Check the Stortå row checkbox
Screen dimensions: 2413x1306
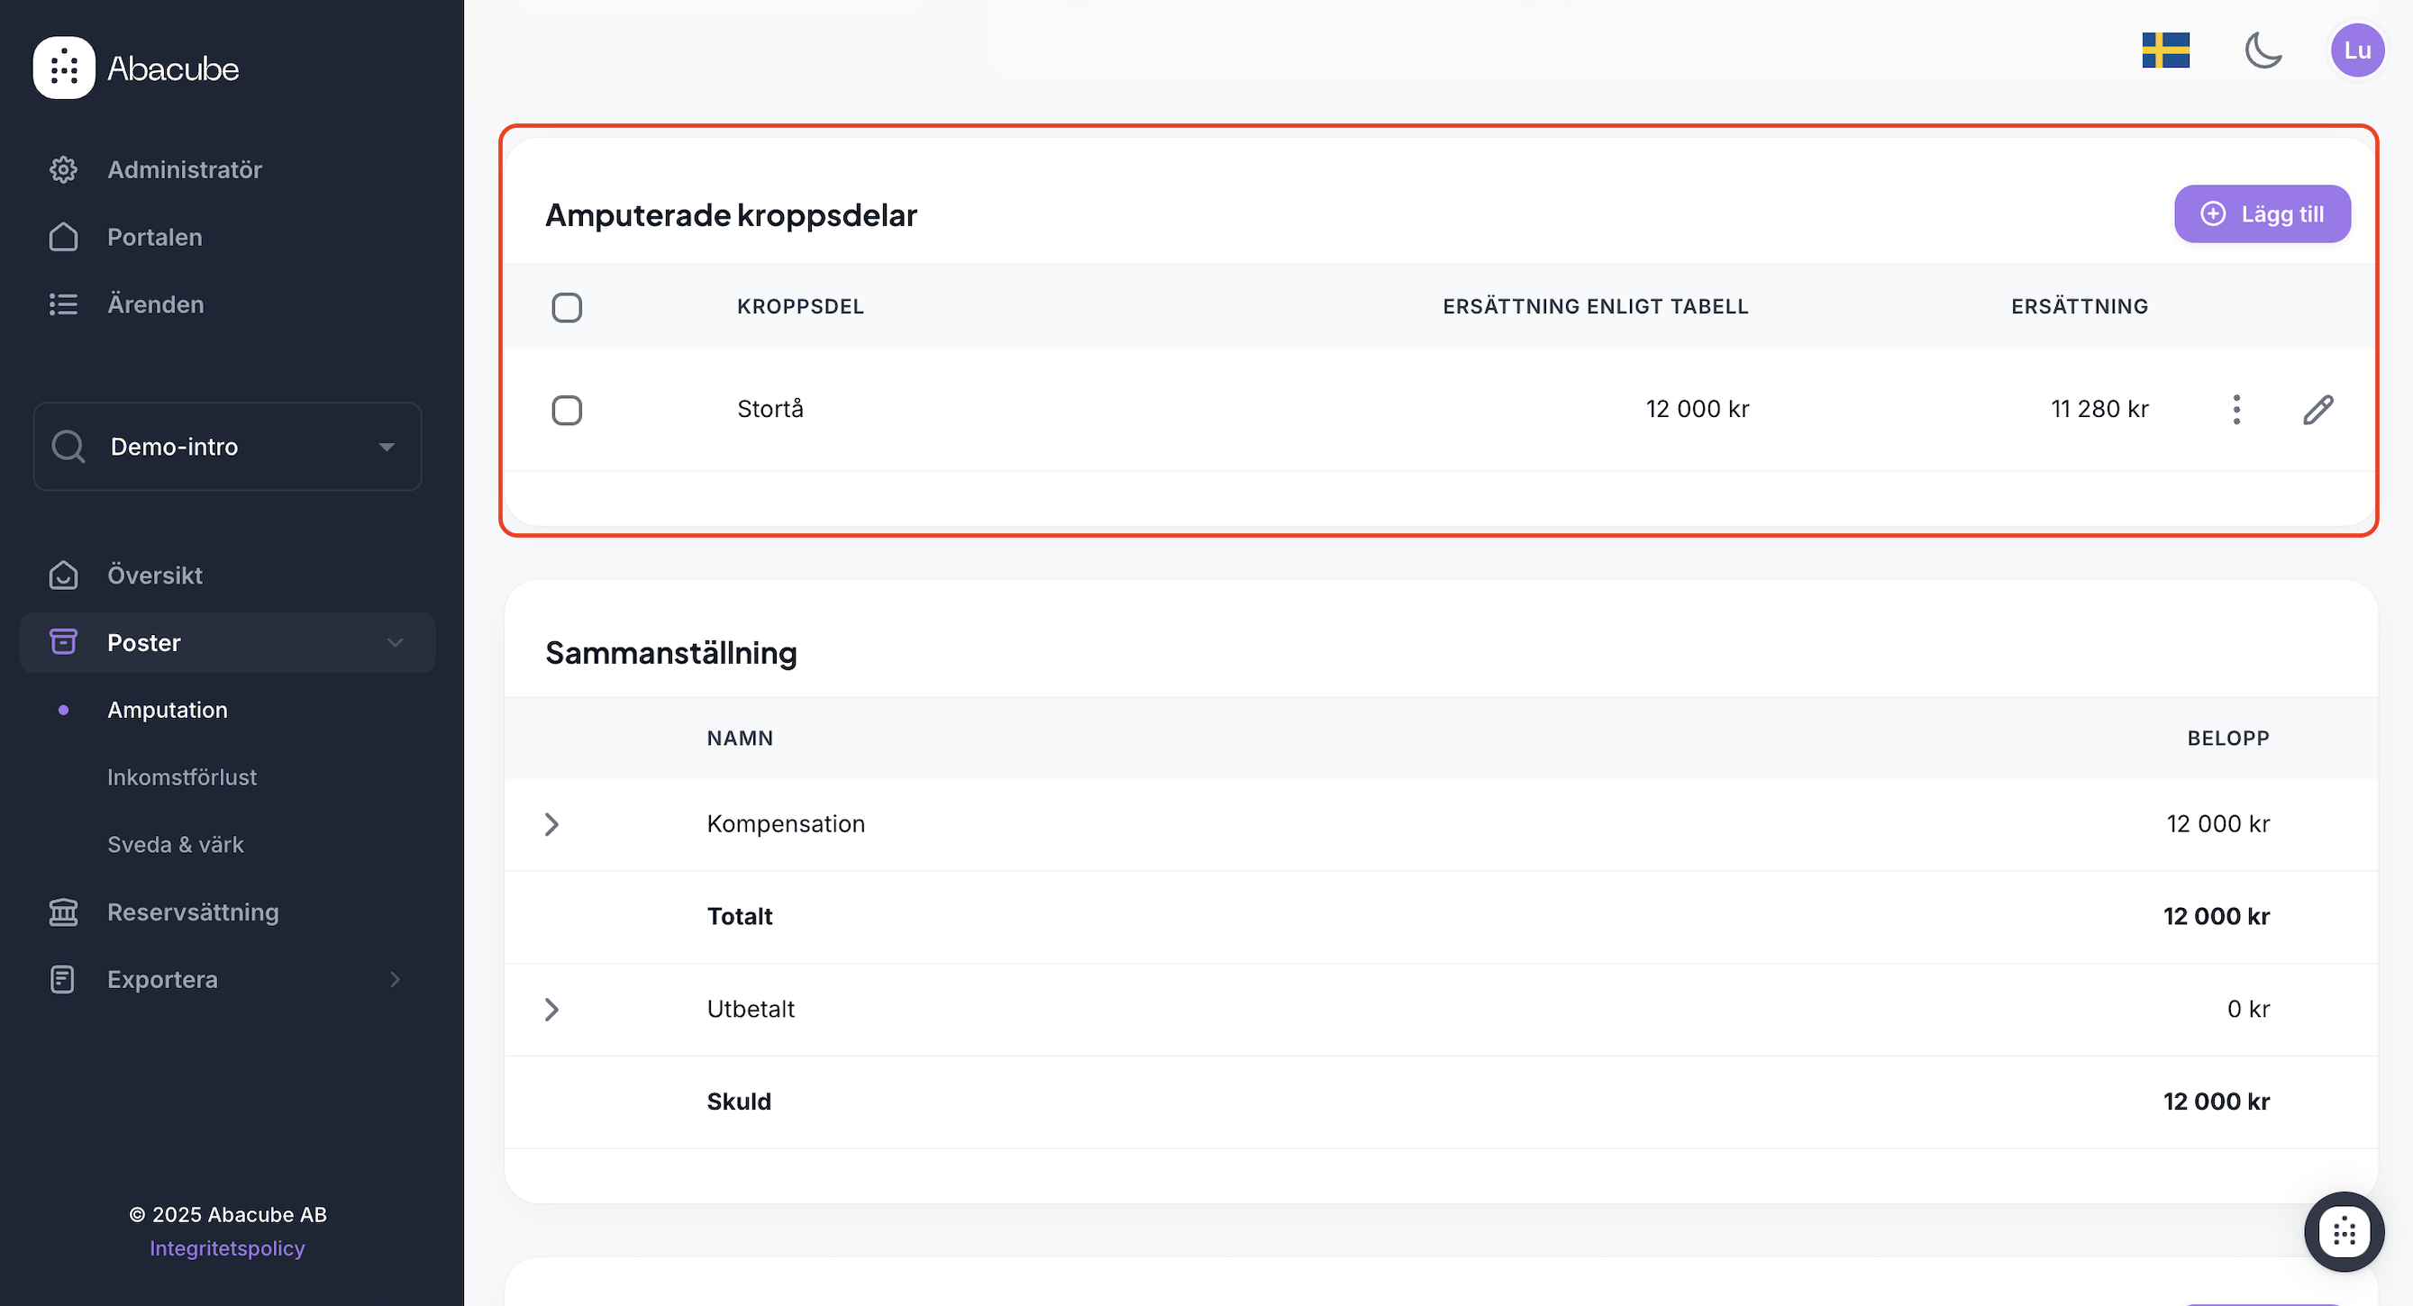pyautogui.click(x=567, y=410)
